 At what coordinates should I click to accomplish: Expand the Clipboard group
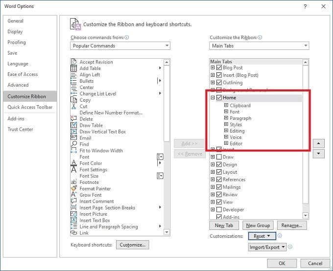(226, 105)
